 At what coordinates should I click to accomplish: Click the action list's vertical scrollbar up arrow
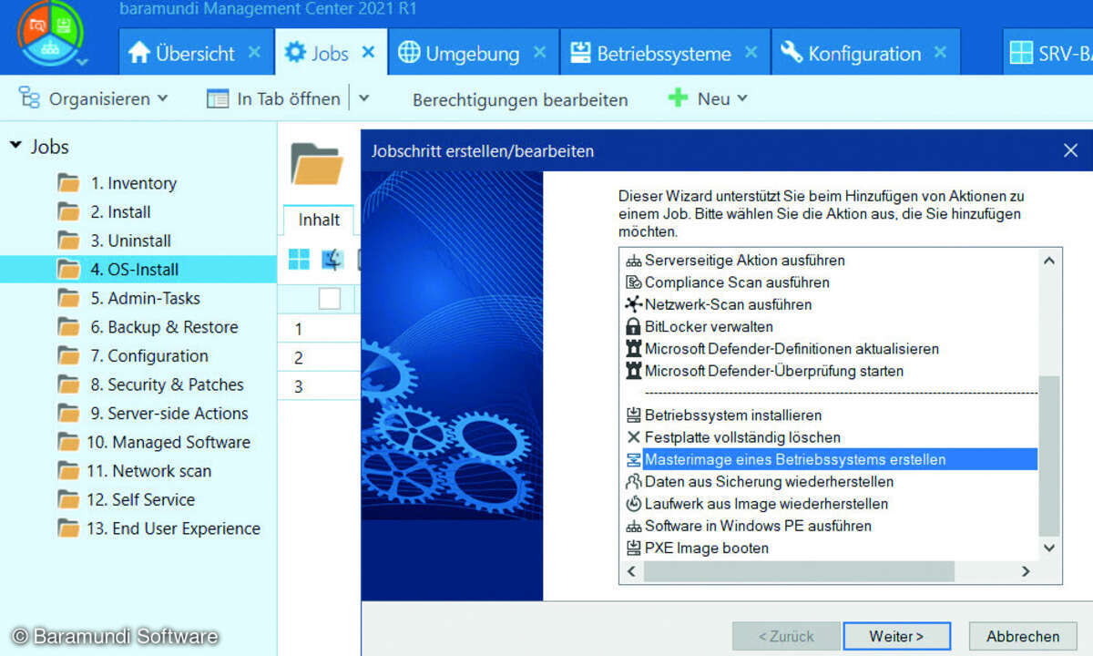1048,261
